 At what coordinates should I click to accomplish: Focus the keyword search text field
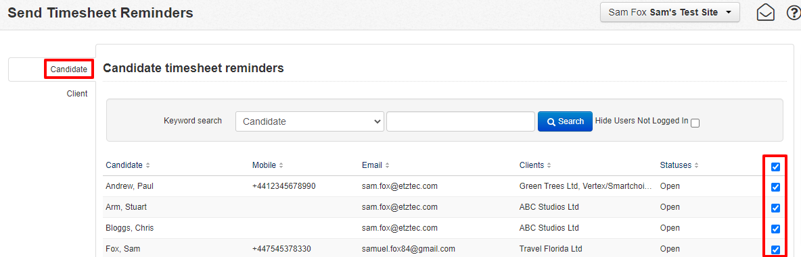pos(461,121)
